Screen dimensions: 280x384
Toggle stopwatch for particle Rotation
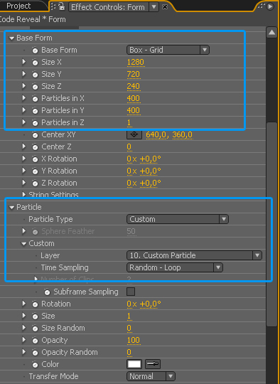pyautogui.click(x=35, y=304)
